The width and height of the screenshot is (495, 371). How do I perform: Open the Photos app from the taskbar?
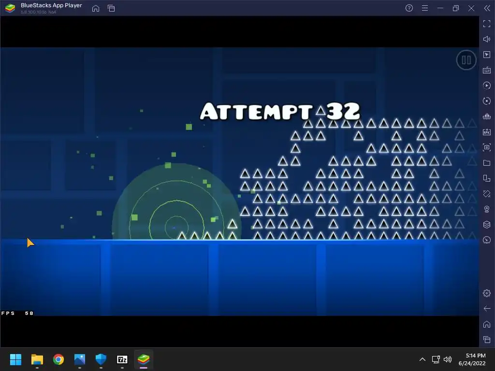pyautogui.click(x=80, y=359)
